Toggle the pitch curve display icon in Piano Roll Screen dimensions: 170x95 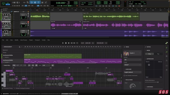[x=29, y=65]
